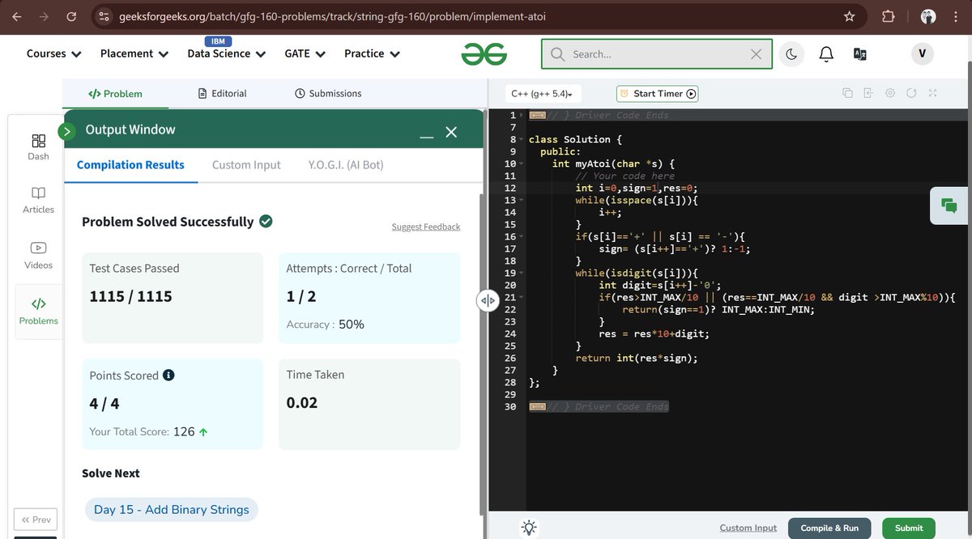Clear the search field with X icon
The width and height of the screenshot is (972, 539).
tap(756, 54)
